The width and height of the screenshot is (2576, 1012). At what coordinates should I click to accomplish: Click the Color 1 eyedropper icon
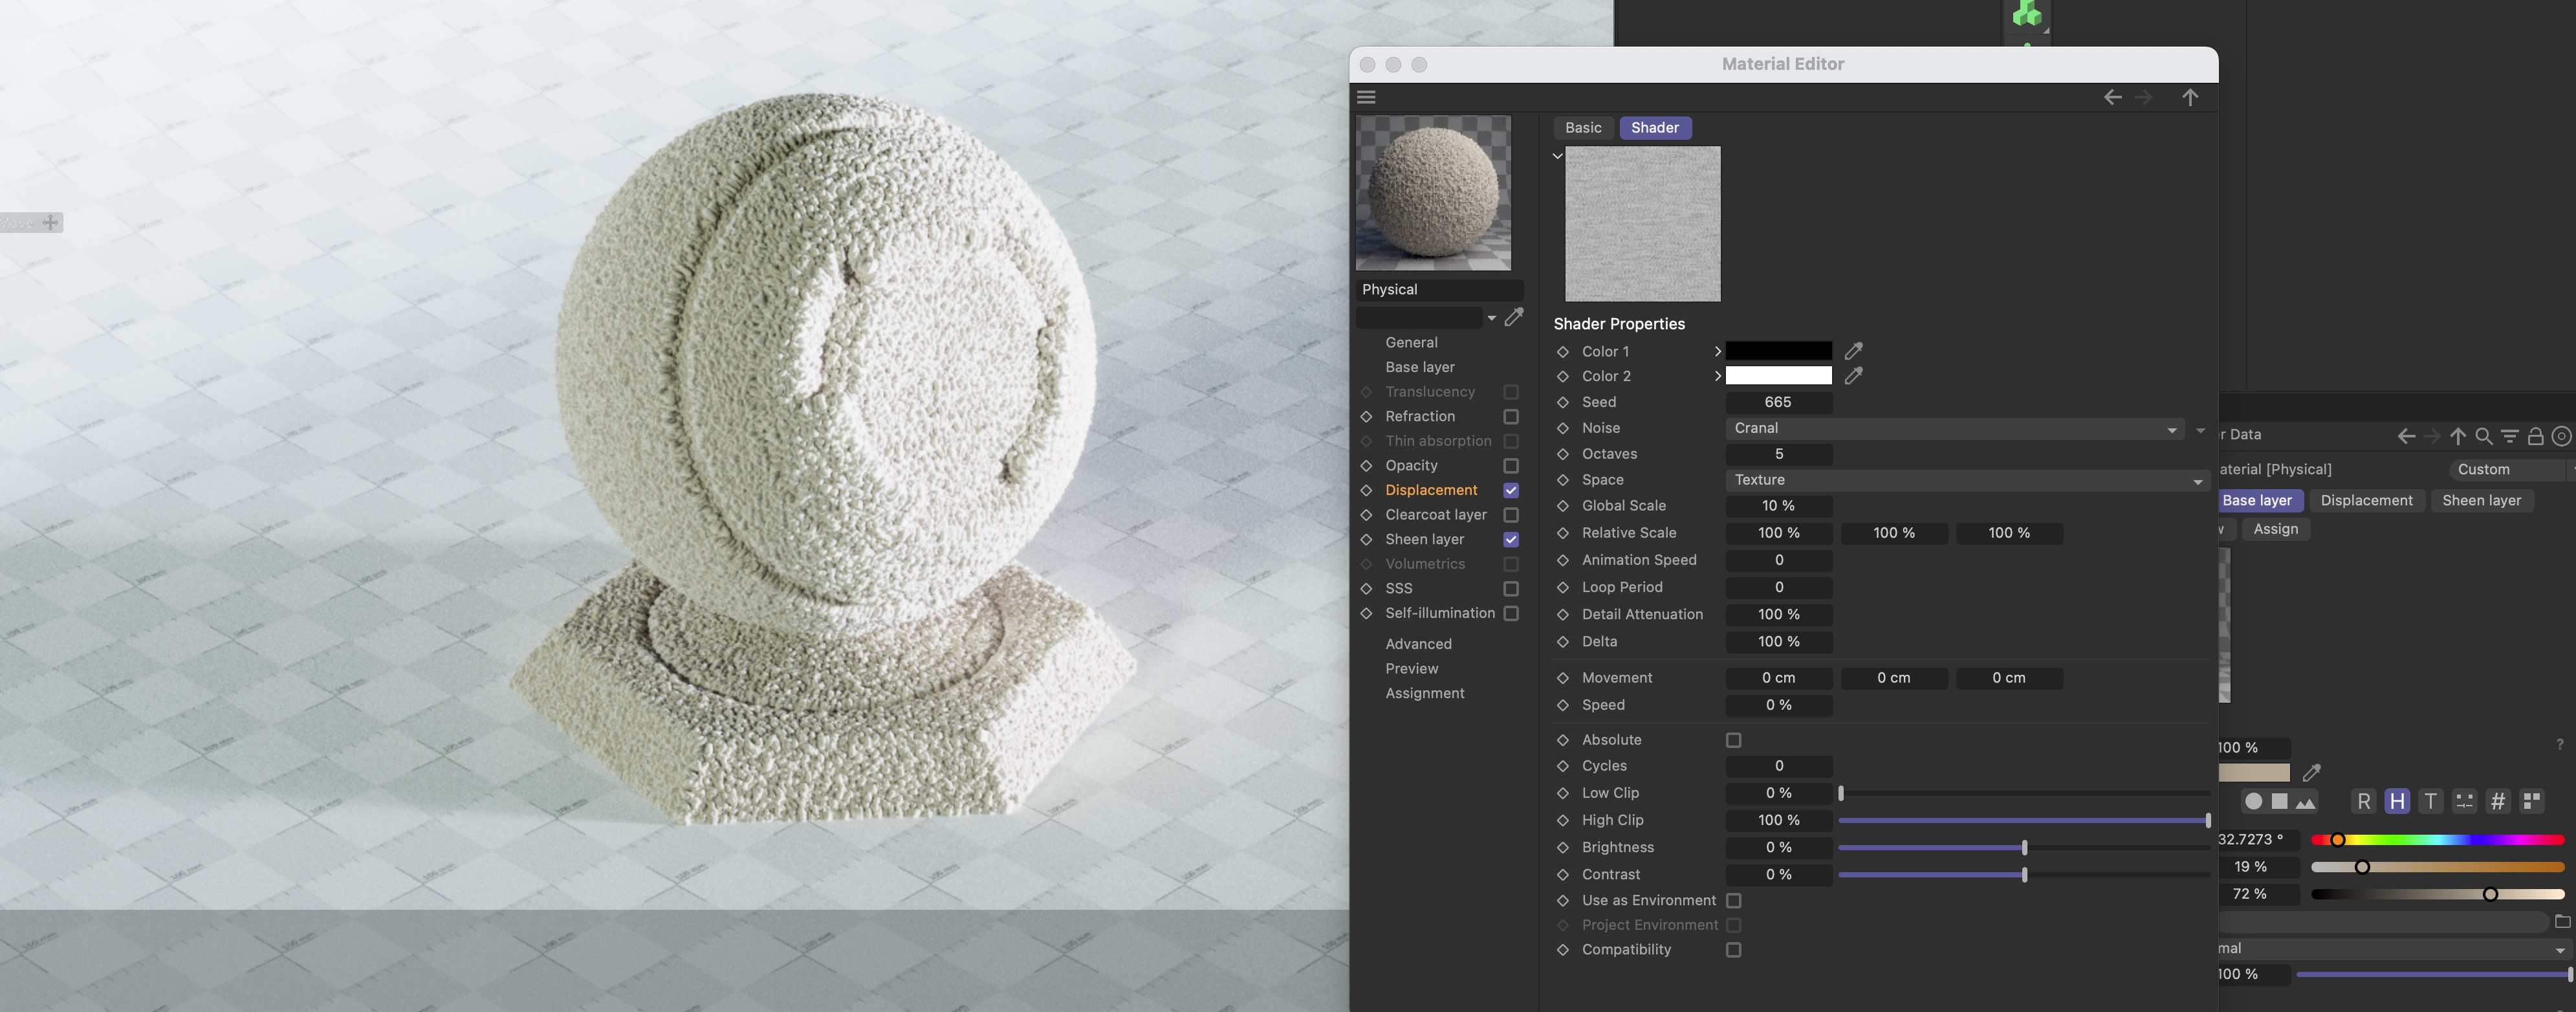(1853, 351)
